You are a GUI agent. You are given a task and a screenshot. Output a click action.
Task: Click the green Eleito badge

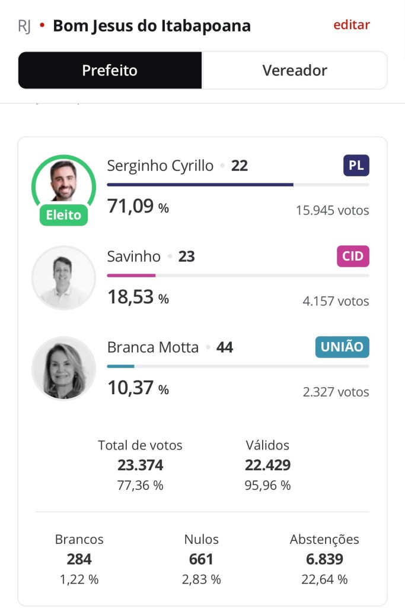[x=63, y=215]
